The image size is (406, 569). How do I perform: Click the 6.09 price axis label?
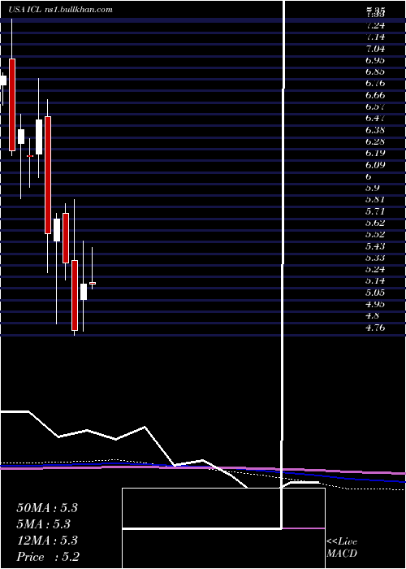[x=375, y=165]
